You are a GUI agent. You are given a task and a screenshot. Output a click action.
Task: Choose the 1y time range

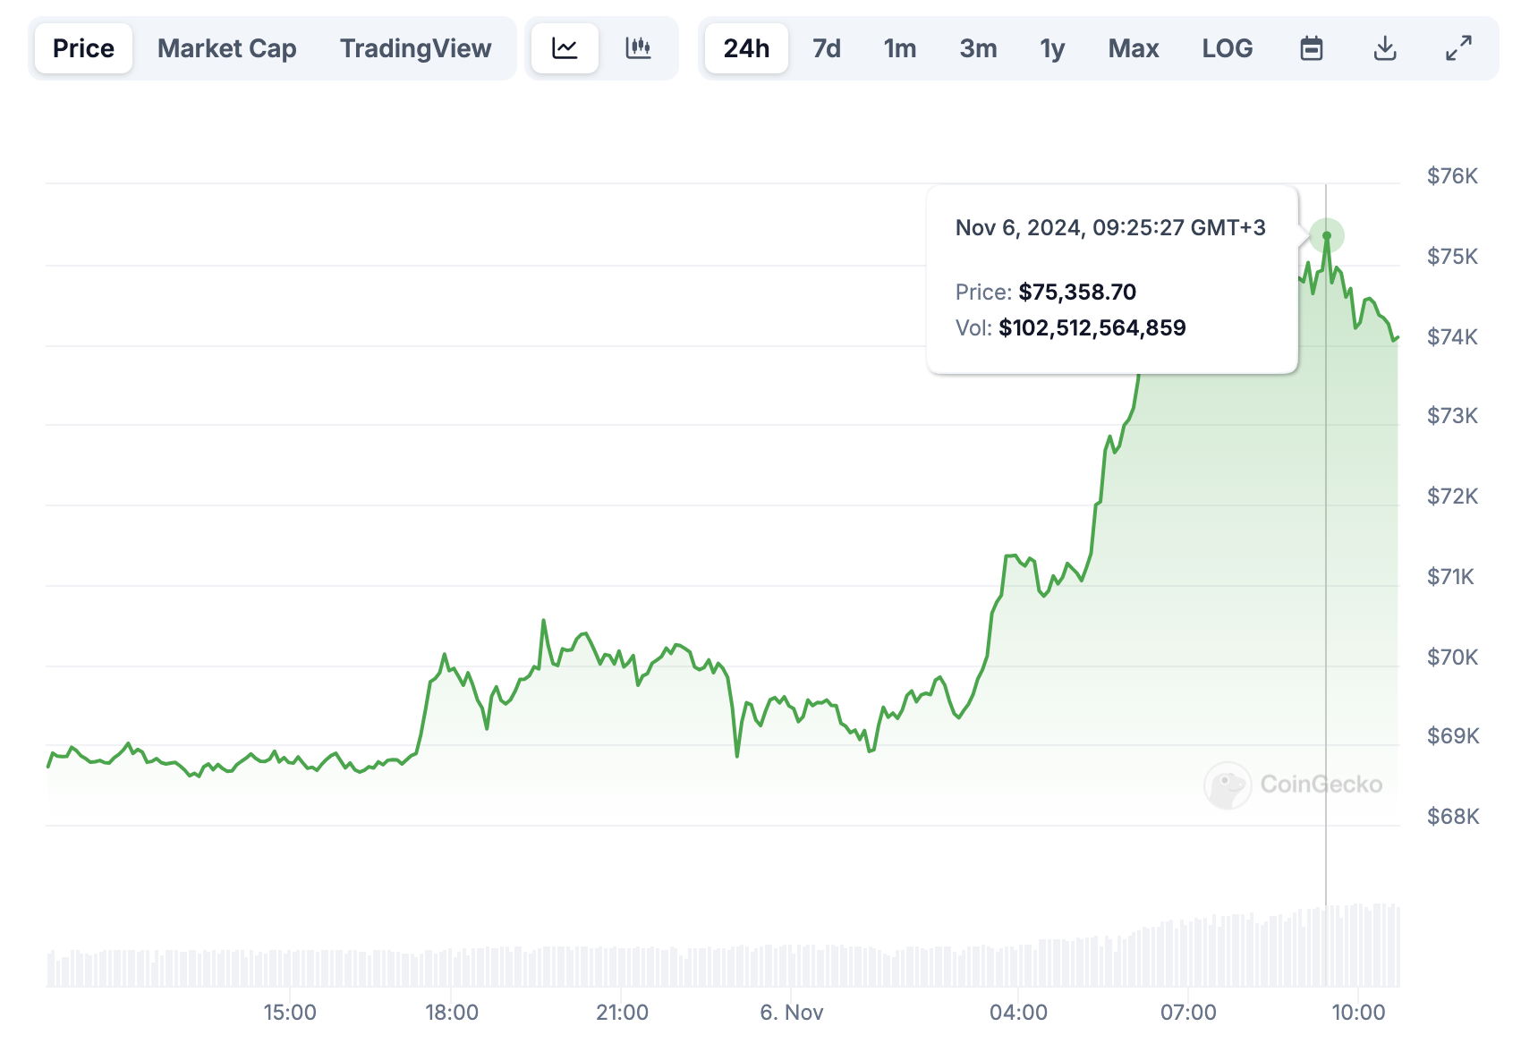click(1052, 48)
